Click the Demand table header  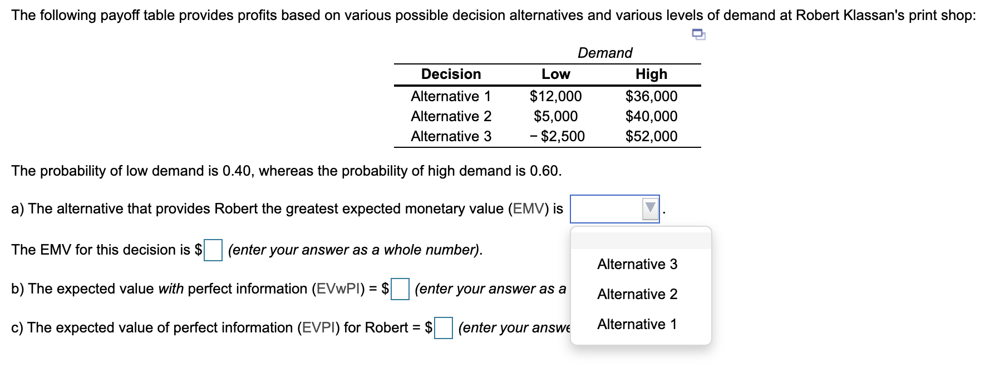(604, 53)
